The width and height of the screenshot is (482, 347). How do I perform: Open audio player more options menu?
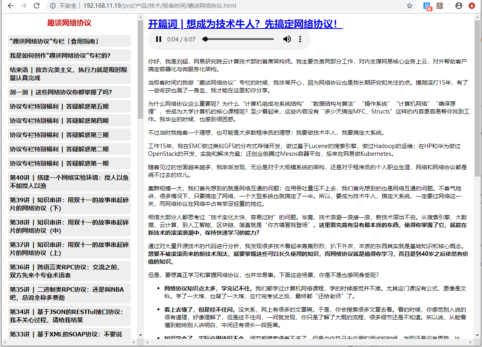(x=300, y=39)
